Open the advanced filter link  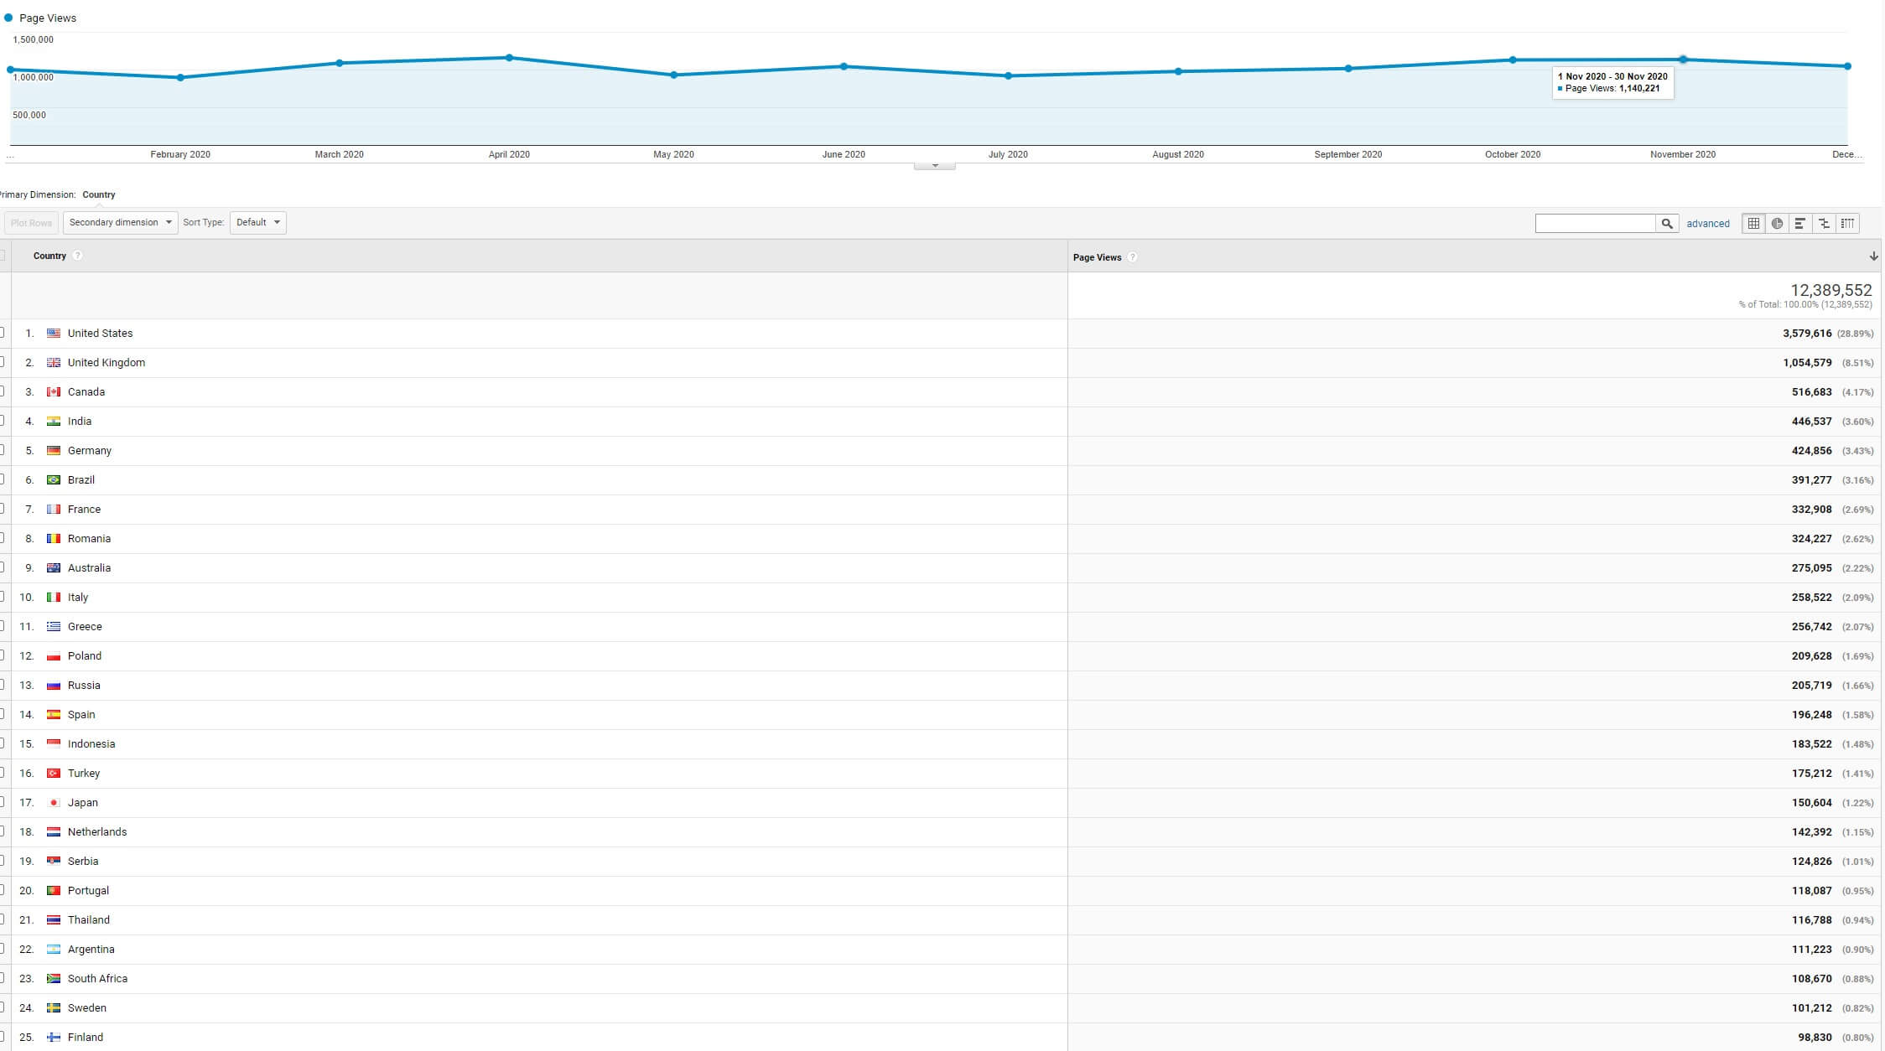[1707, 224]
